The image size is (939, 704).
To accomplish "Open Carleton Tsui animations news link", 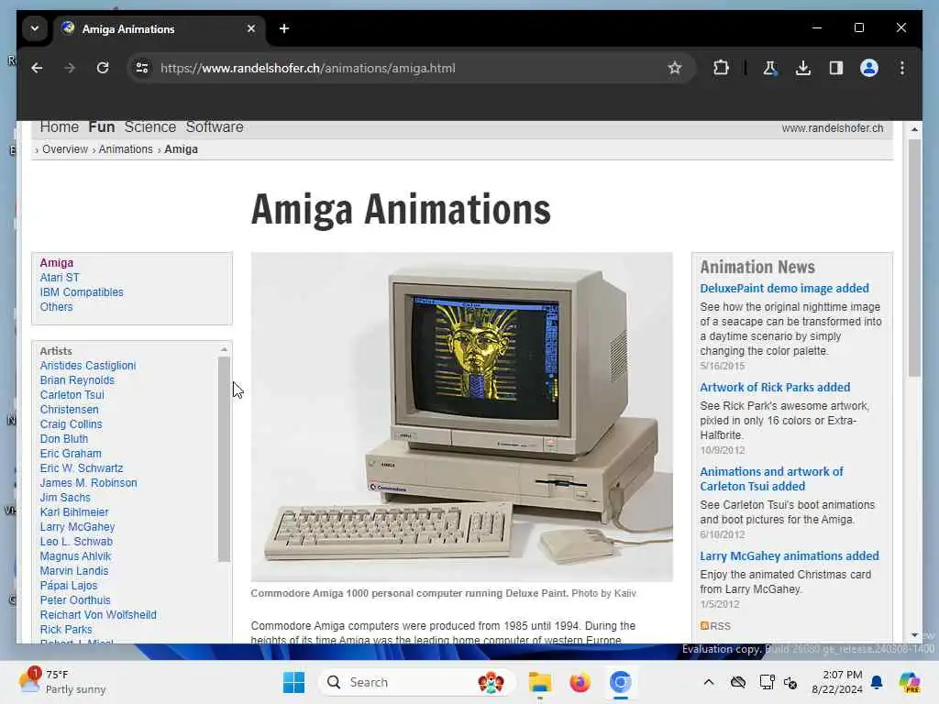I will click(x=771, y=478).
